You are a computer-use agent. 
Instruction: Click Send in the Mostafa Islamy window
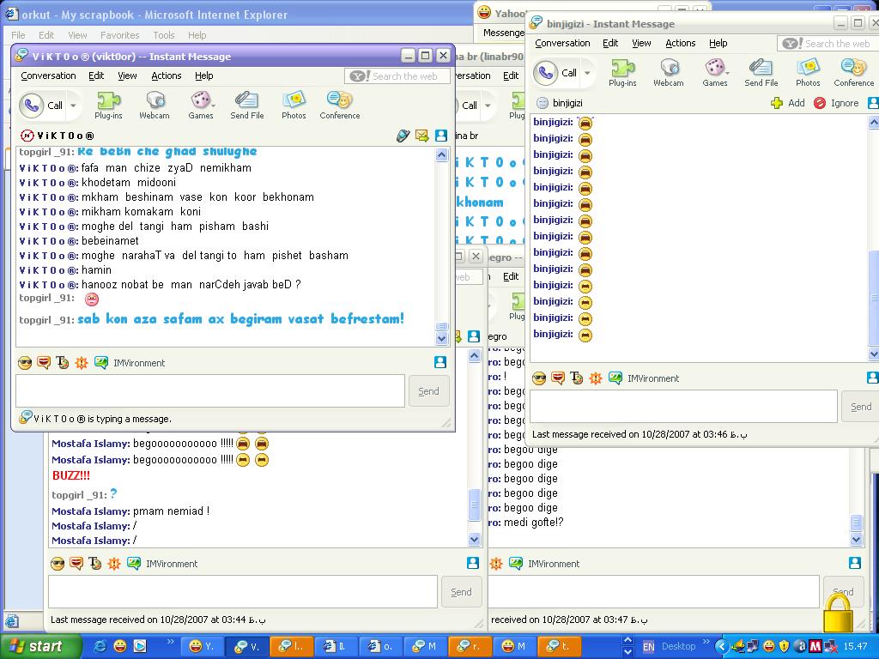point(461,592)
